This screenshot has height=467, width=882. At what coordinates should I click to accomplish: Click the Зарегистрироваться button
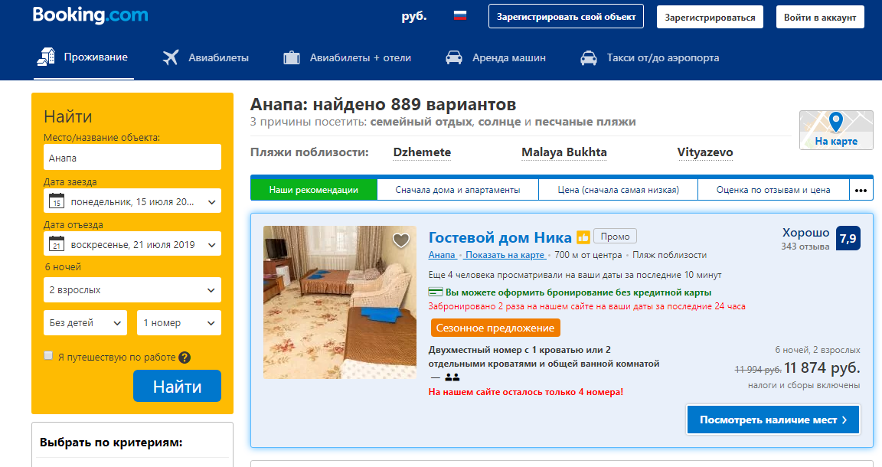point(710,17)
